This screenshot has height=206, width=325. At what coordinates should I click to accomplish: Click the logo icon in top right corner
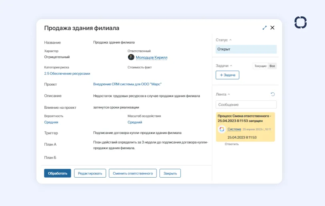tap(301, 22)
